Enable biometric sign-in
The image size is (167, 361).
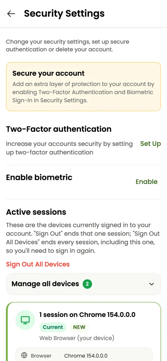pos(147,182)
